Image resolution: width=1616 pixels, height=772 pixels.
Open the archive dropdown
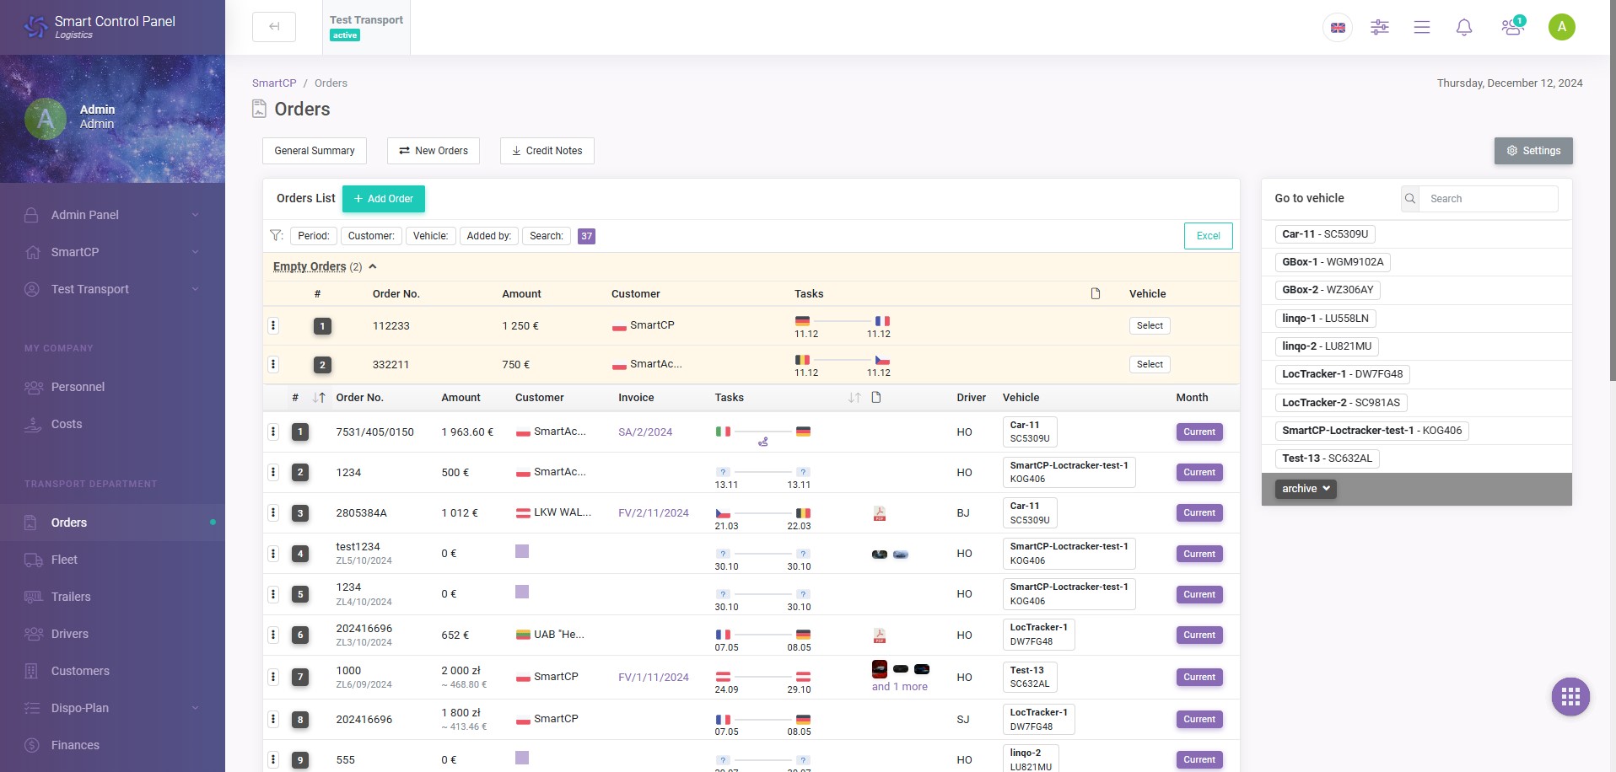pyautogui.click(x=1305, y=489)
